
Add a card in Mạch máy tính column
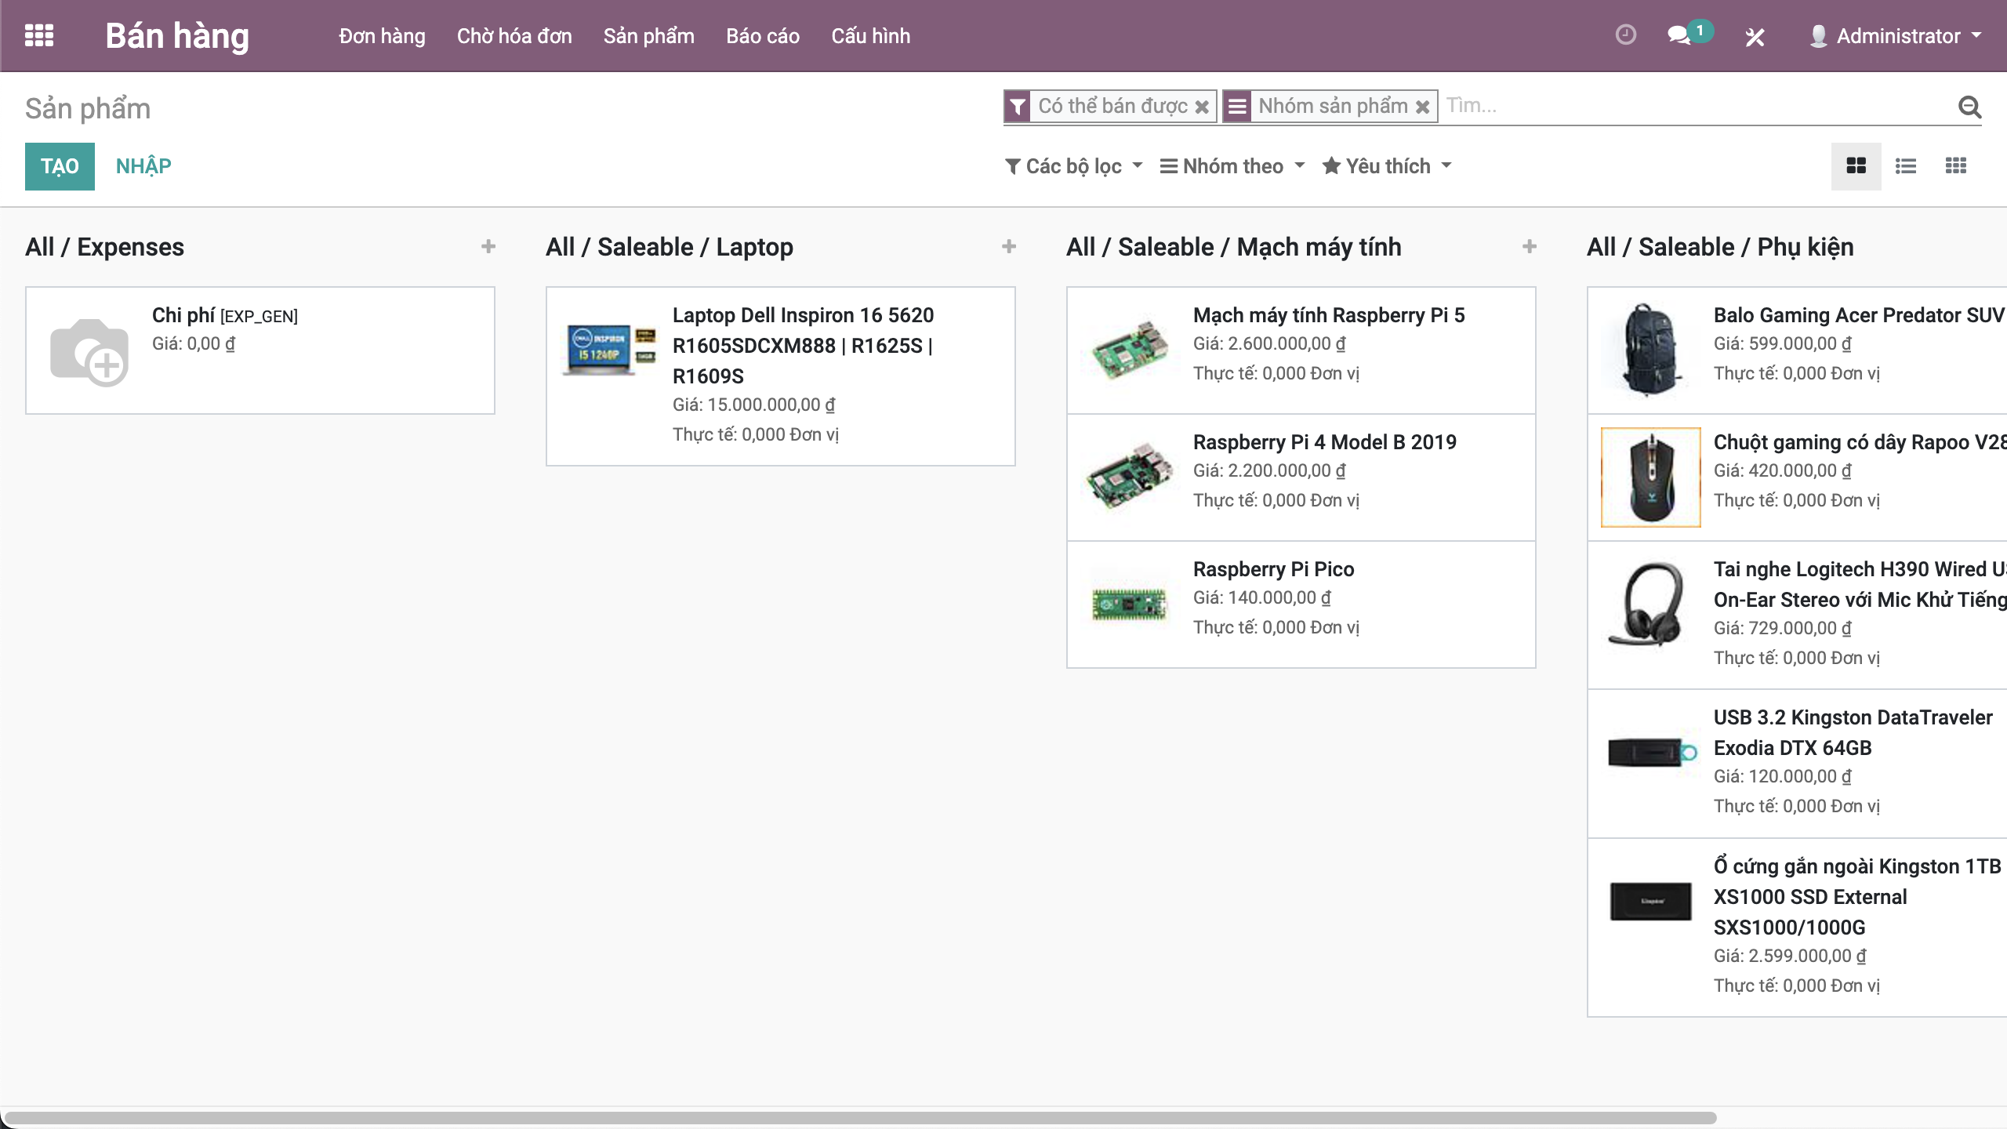point(1530,247)
